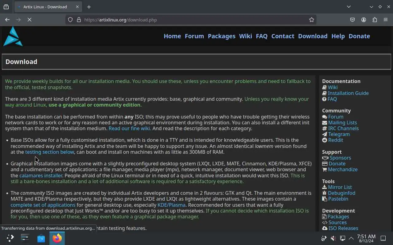List all tabs dropdown
The image size is (393, 245).
[x=349, y=7]
